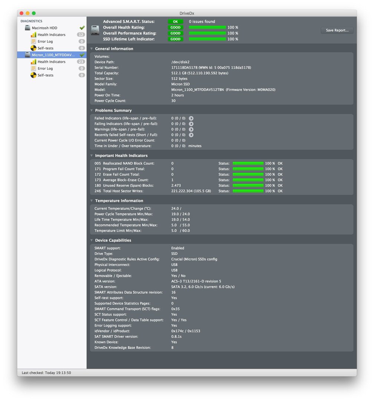This screenshot has height=401, width=374.
Task: Click the 0 badge on Micron Self-tests
Action: tap(82, 75)
